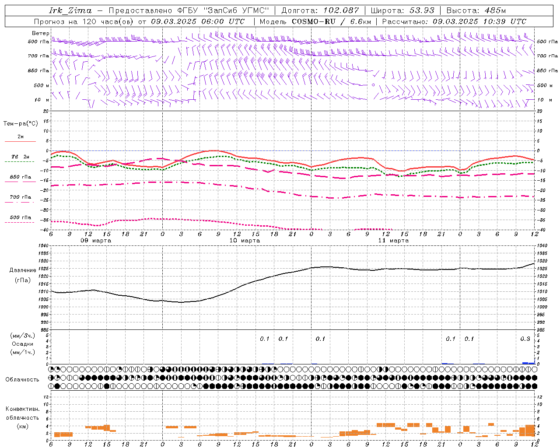Click the (гПа) unit label under Давление

pyautogui.click(x=23, y=280)
